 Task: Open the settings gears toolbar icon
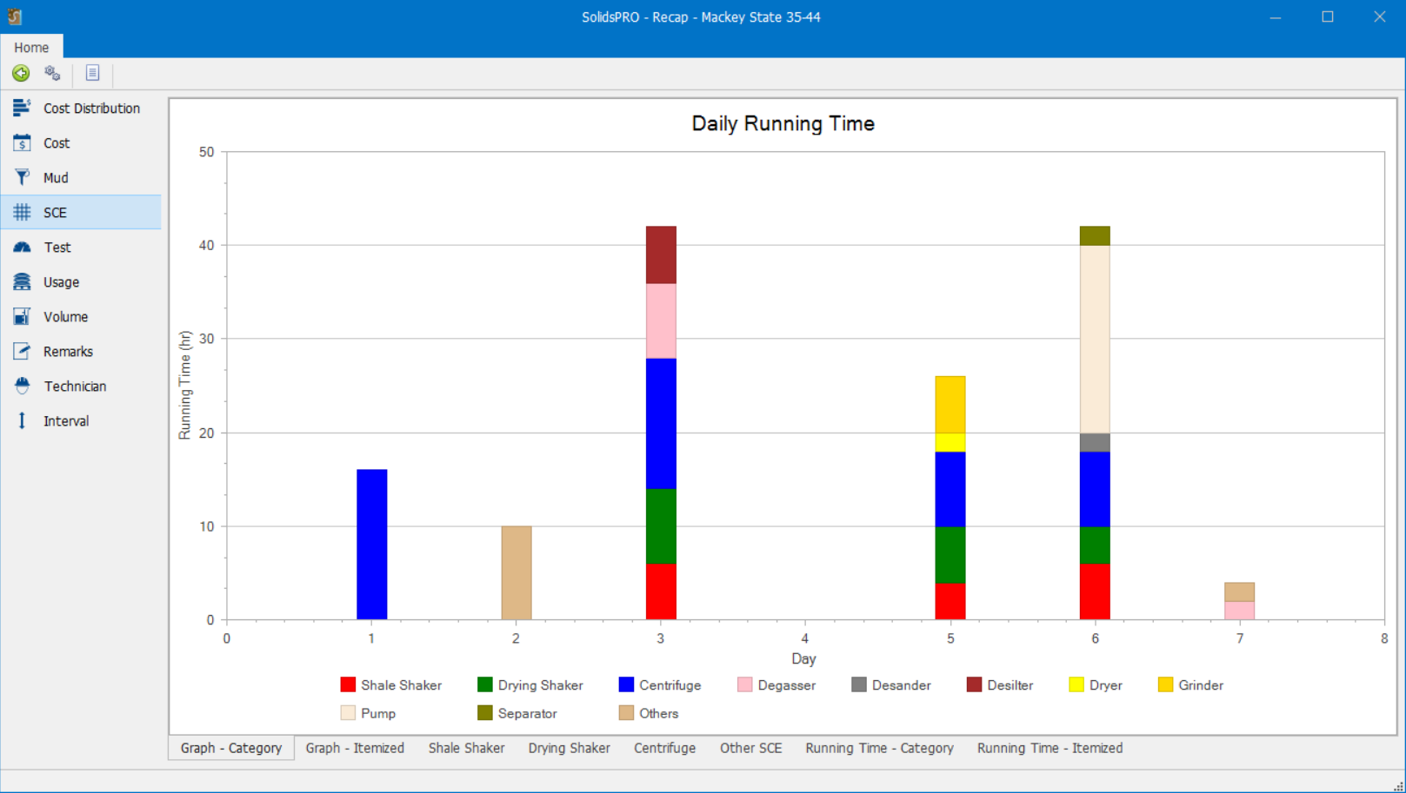point(53,74)
